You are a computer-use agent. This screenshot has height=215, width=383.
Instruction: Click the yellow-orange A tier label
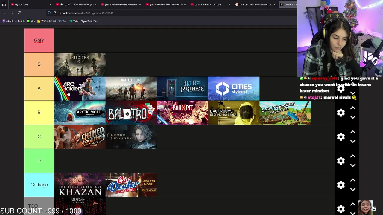click(x=39, y=88)
